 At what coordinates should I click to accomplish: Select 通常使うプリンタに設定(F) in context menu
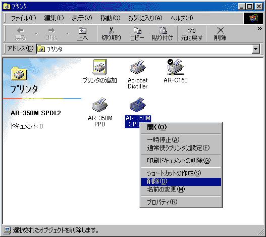coord(181,148)
